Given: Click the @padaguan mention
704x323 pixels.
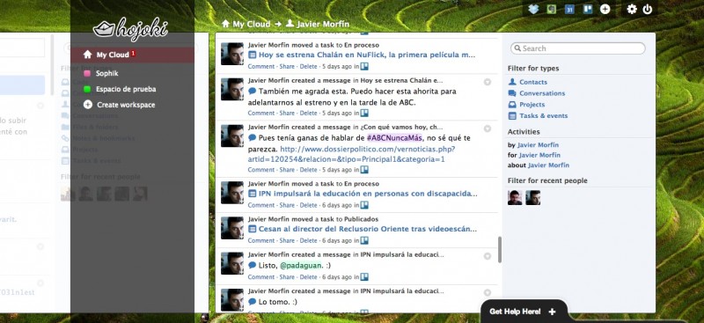Looking at the screenshot, I should [301, 266].
